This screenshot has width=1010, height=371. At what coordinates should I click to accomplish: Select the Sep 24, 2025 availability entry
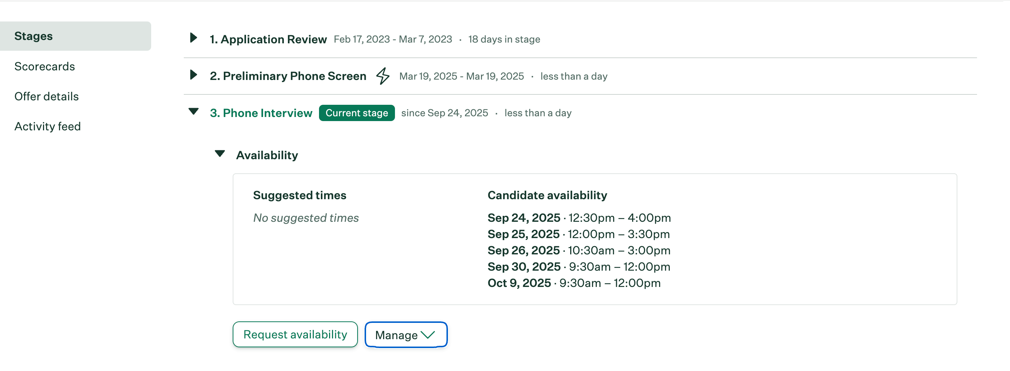[x=579, y=218]
